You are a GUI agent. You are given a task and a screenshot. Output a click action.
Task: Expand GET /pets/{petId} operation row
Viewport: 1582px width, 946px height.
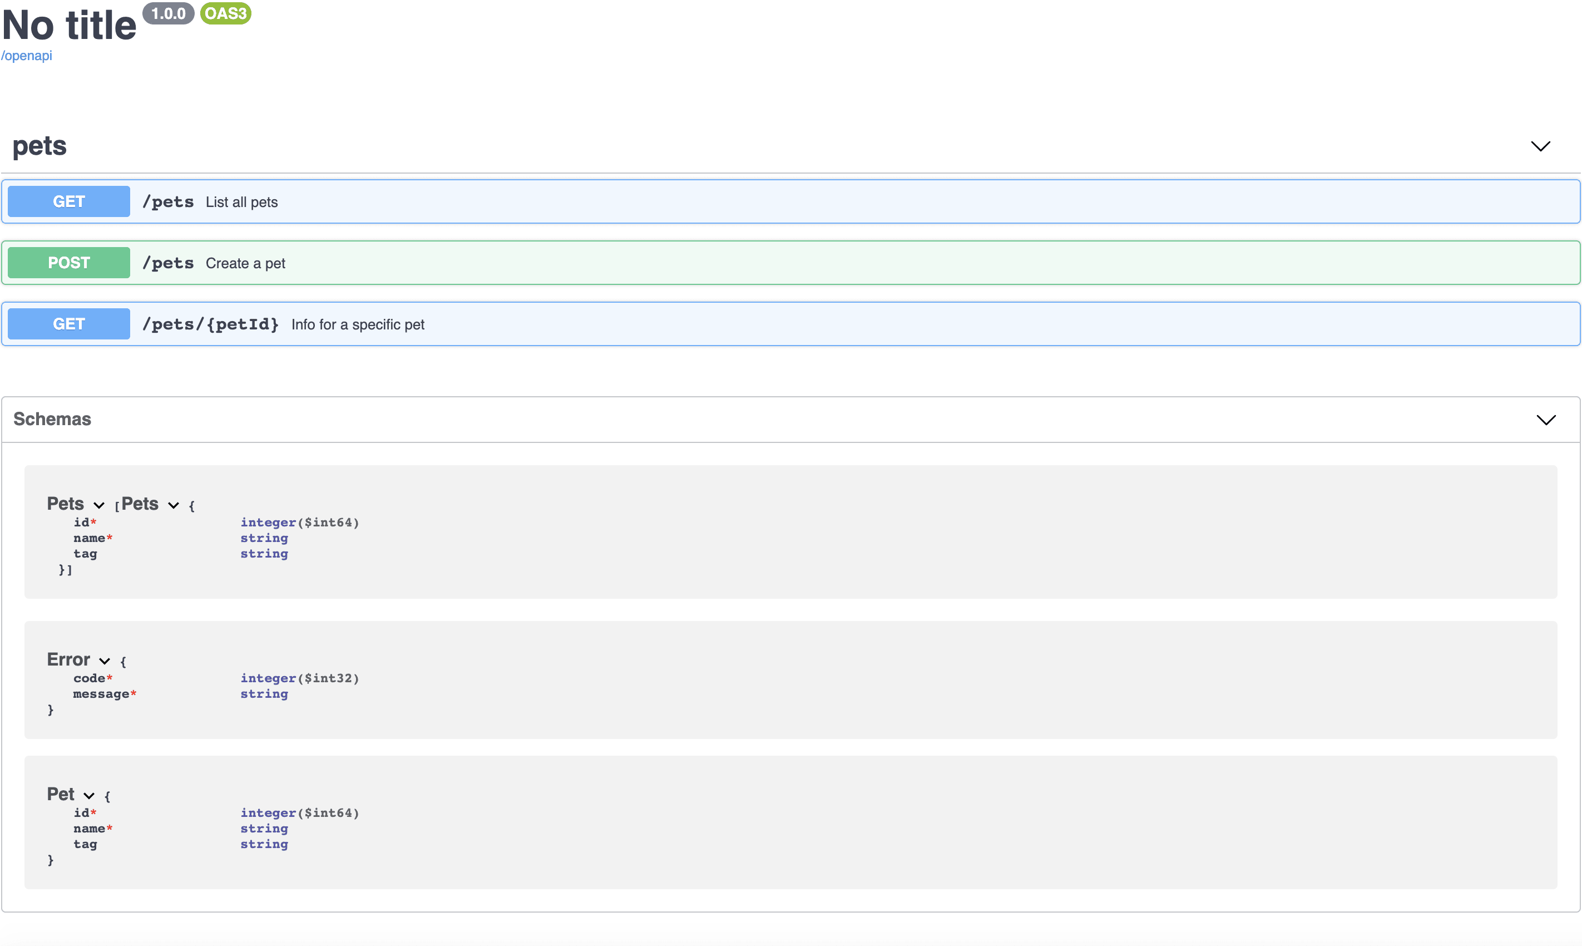click(892, 324)
